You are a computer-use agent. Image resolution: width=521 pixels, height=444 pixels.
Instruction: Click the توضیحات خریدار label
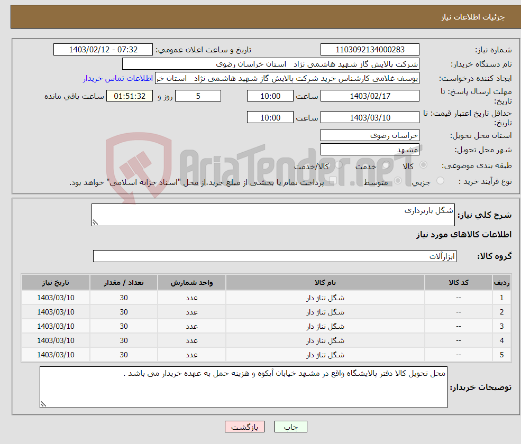click(481, 387)
